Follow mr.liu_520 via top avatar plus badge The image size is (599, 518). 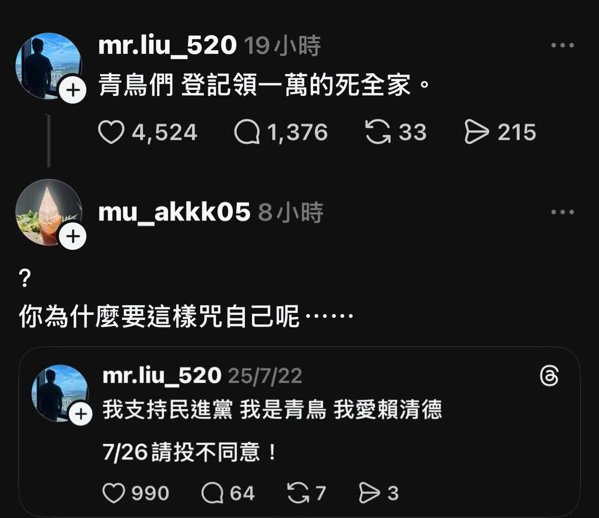click(73, 90)
